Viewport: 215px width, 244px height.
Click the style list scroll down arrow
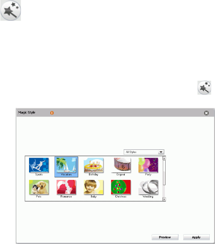pyautogui.click(x=164, y=199)
